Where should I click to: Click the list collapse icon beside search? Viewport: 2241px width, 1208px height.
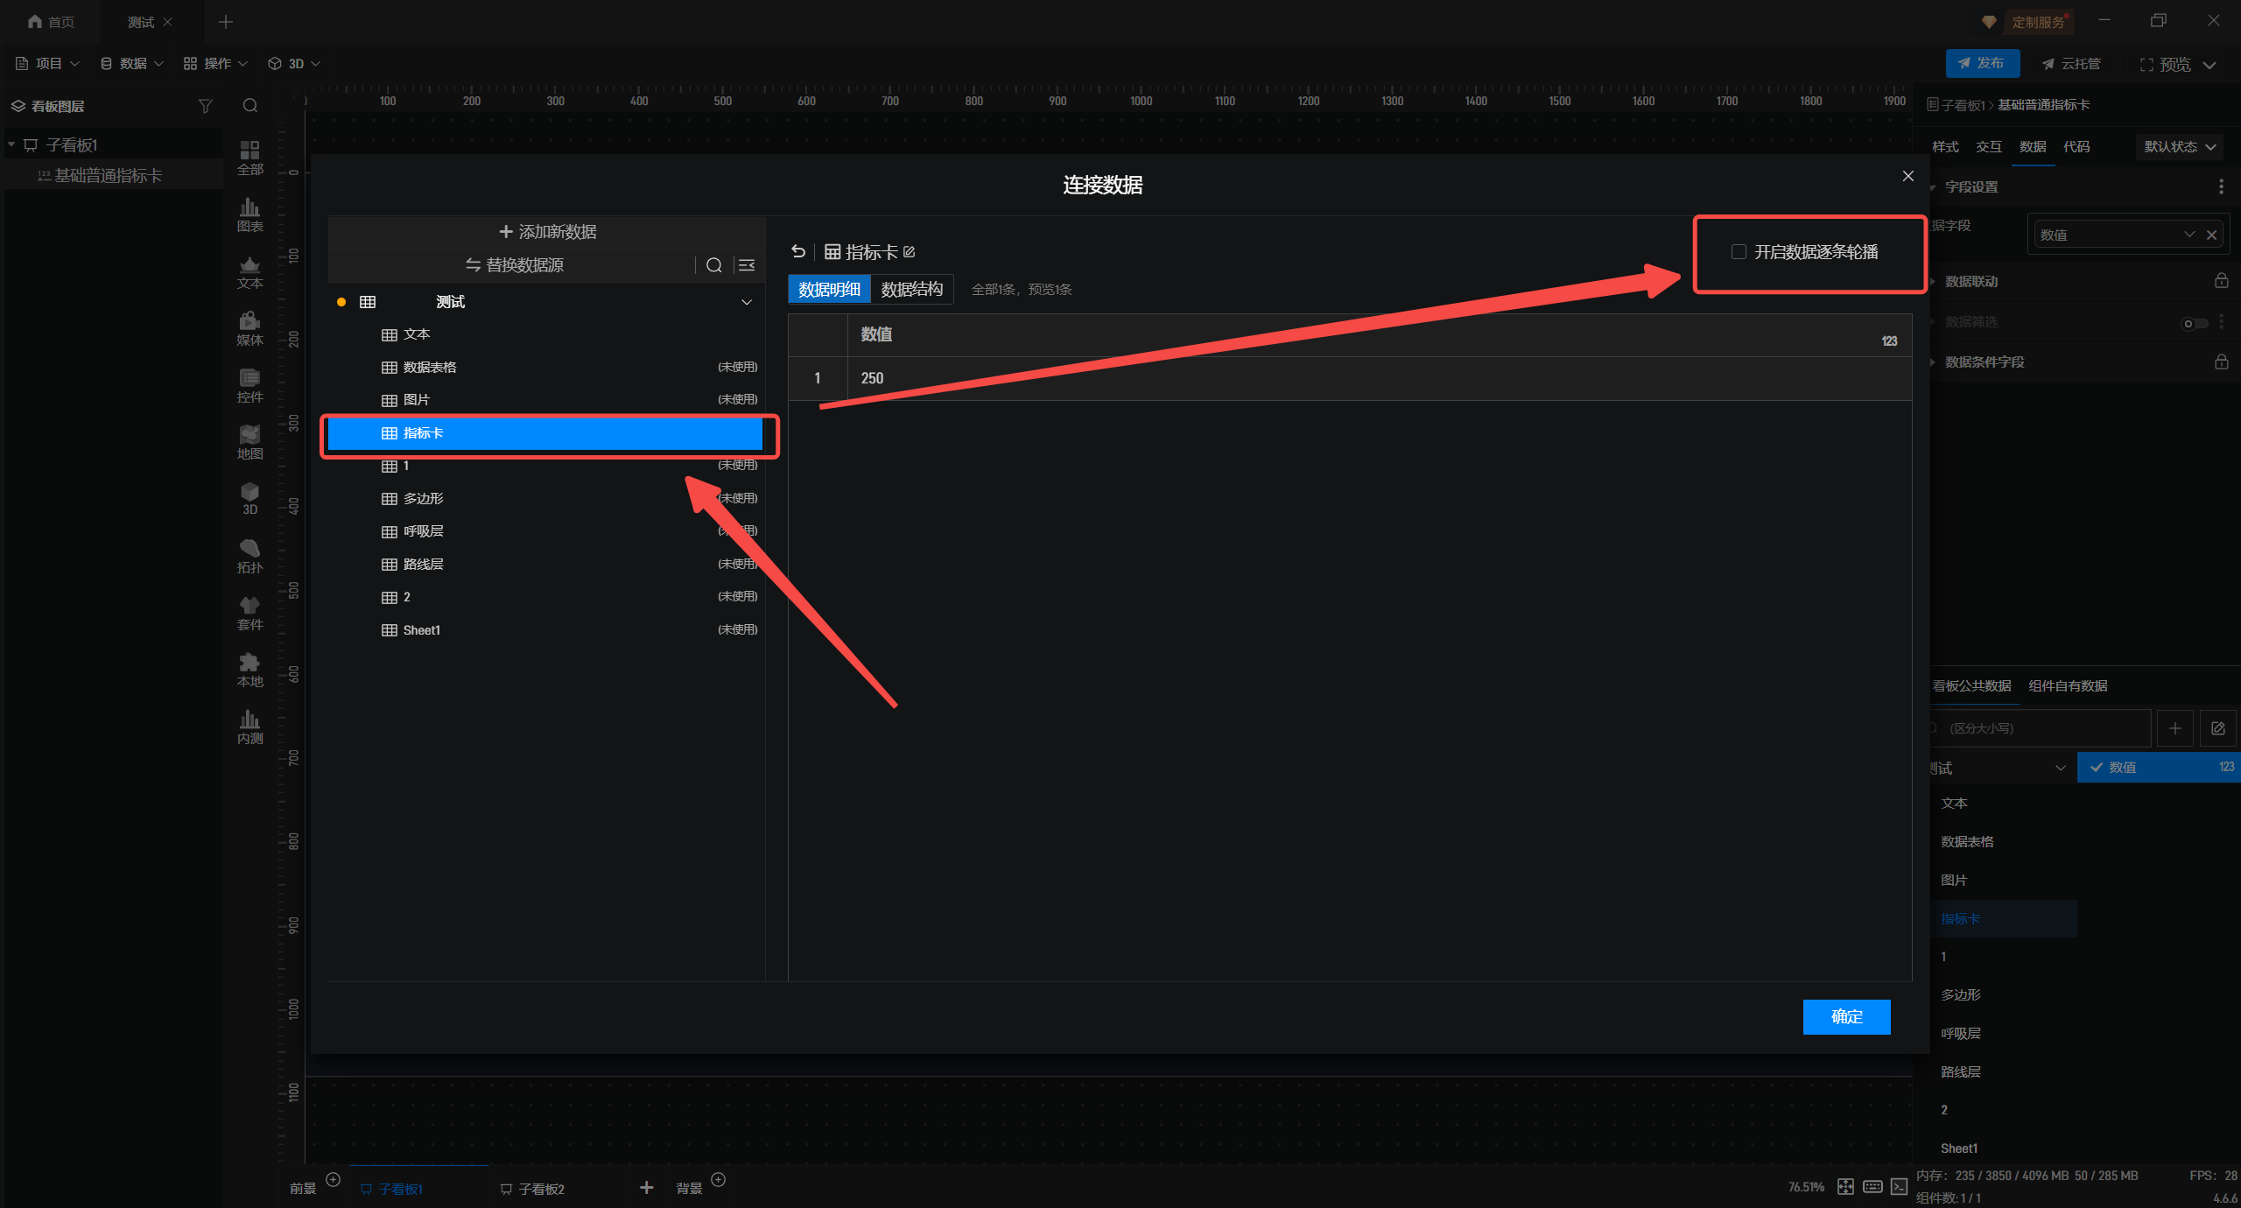(747, 265)
